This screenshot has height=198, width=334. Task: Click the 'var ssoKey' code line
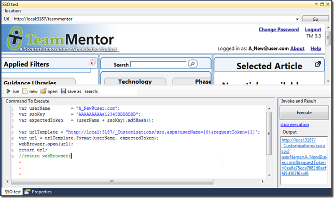point(79,114)
